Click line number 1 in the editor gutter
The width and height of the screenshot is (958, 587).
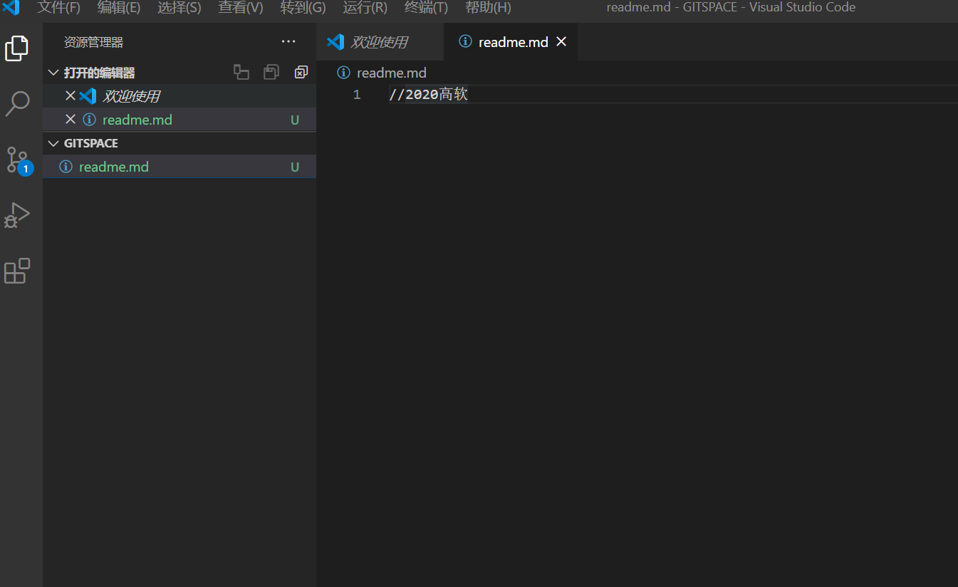pos(357,94)
